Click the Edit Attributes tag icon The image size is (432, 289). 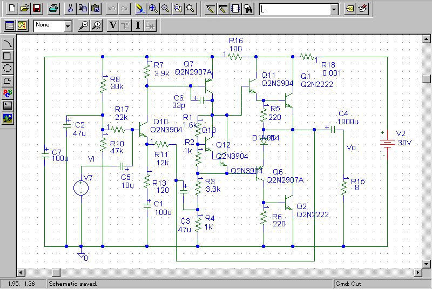[350, 9]
